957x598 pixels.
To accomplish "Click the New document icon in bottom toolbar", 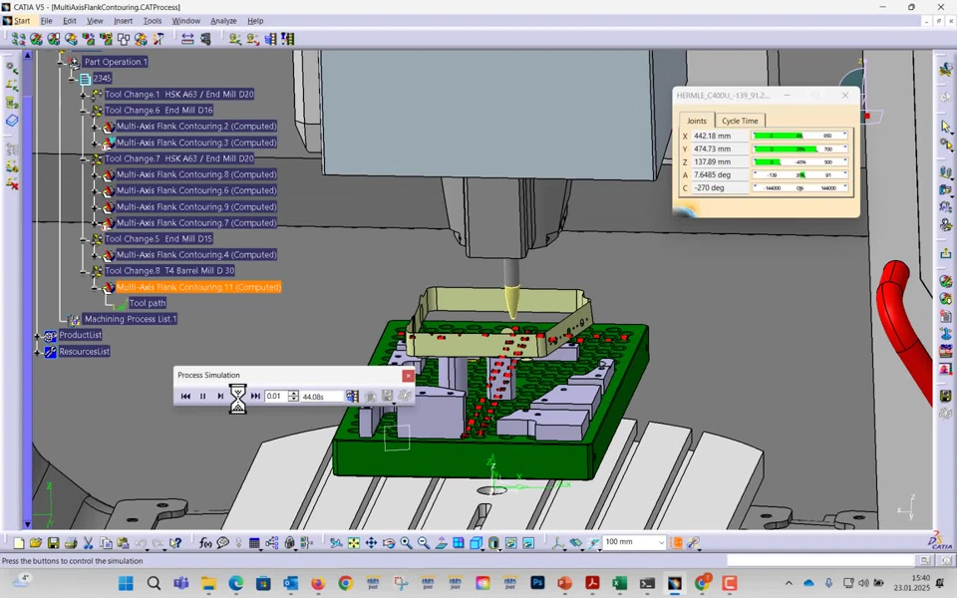I will [x=18, y=542].
